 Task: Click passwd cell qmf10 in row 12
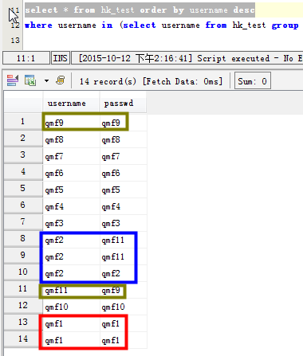pos(124,307)
